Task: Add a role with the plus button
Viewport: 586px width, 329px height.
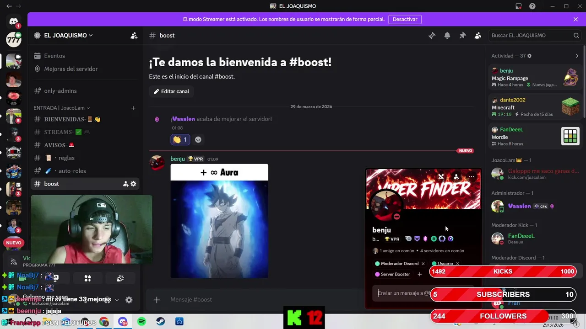Action: [419, 274]
